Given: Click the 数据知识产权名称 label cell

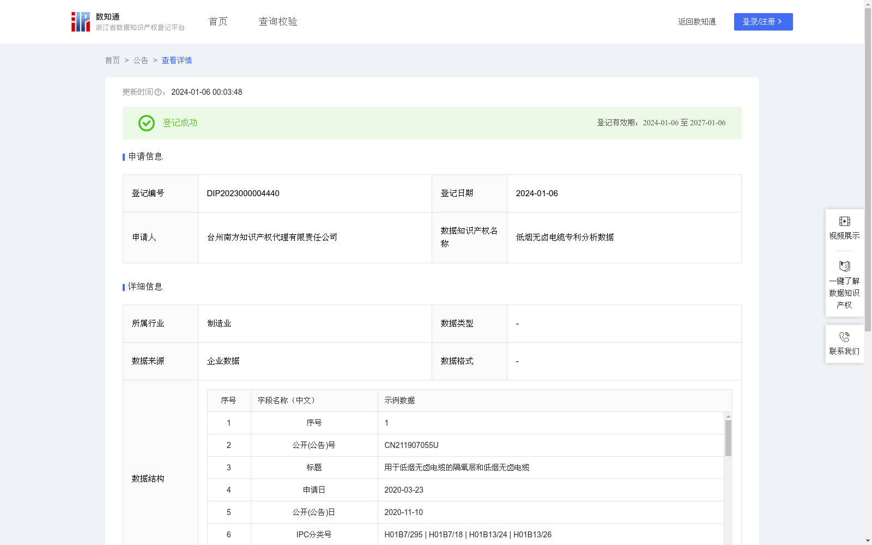Looking at the screenshot, I should 469,238.
